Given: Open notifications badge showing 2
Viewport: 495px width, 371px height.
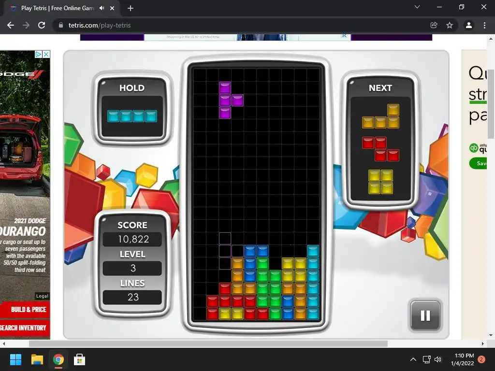Looking at the screenshot, I should tap(481, 359).
